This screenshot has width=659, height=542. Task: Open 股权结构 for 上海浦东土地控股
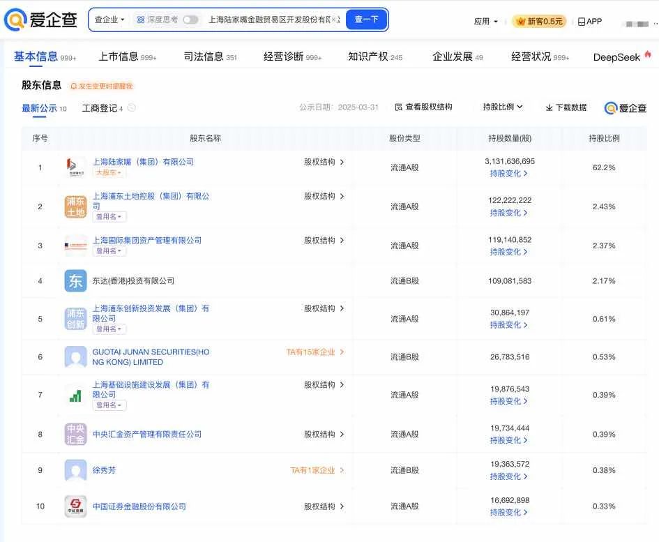tap(324, 197)
